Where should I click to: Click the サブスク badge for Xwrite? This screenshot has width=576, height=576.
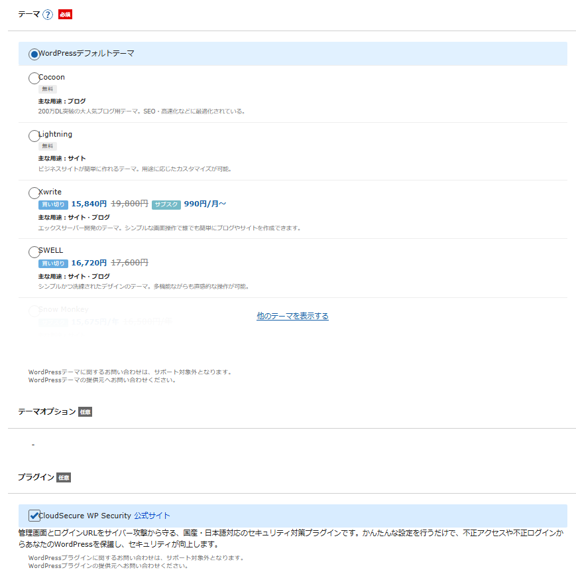click(166, 204)
